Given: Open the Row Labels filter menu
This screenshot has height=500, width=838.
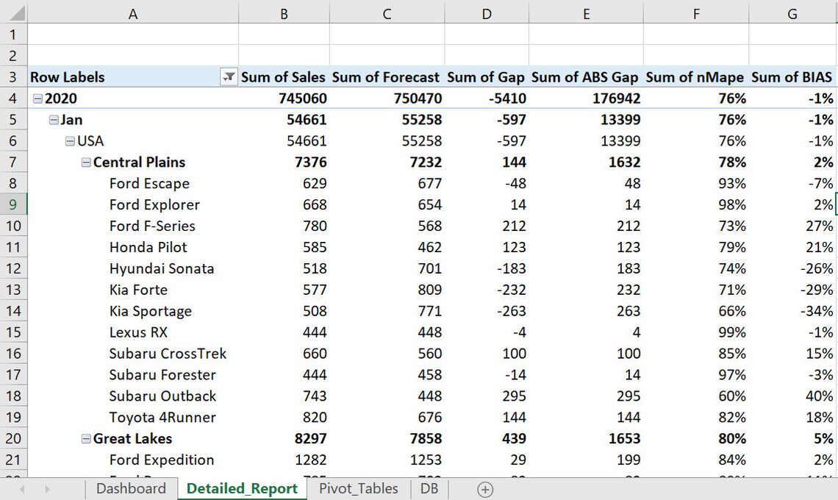Looking at the screenshot, I should coord(228,76).
